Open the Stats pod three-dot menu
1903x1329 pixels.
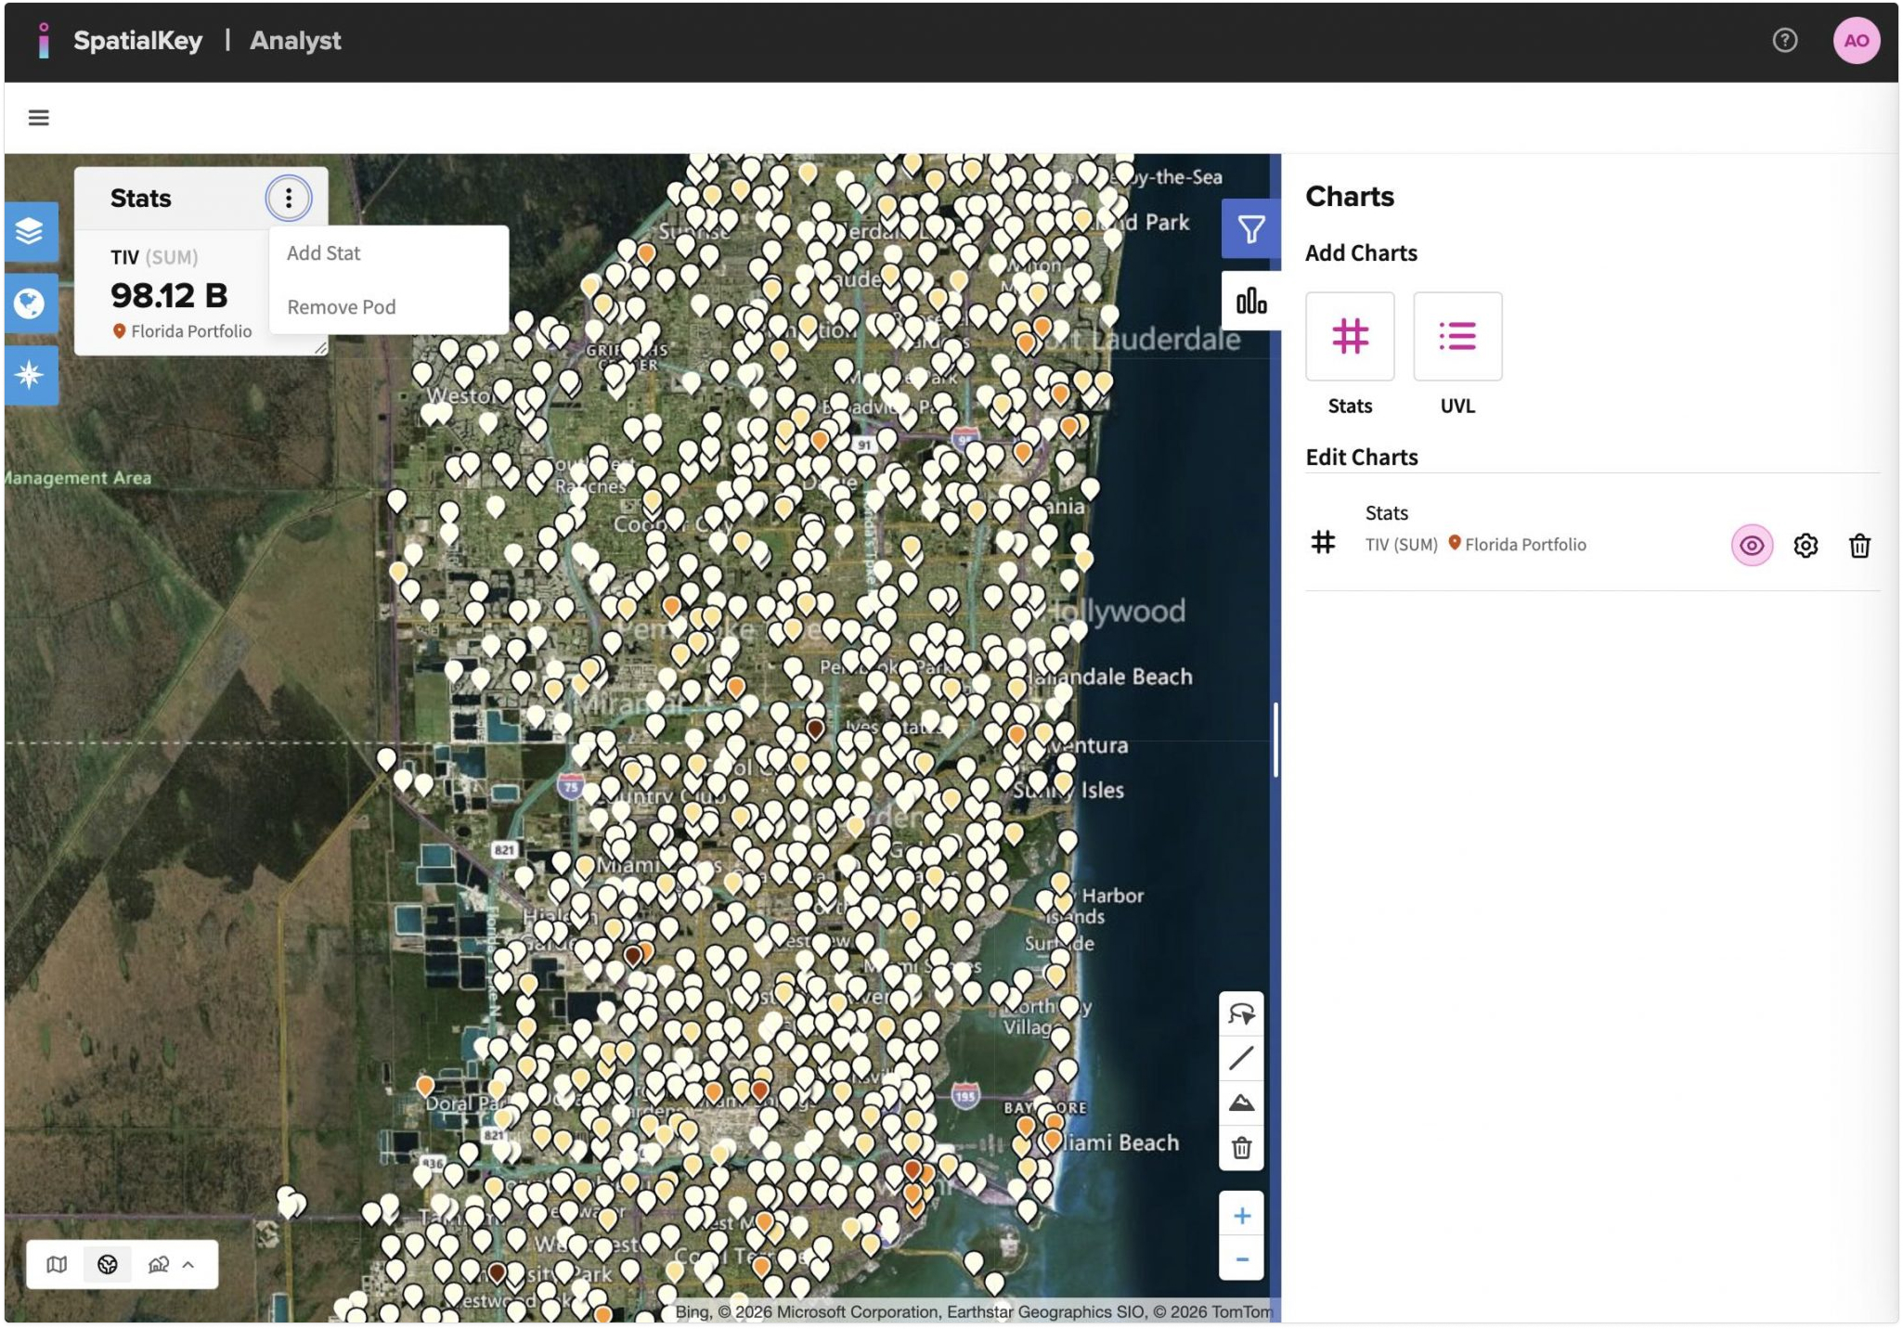click(289, 198)
